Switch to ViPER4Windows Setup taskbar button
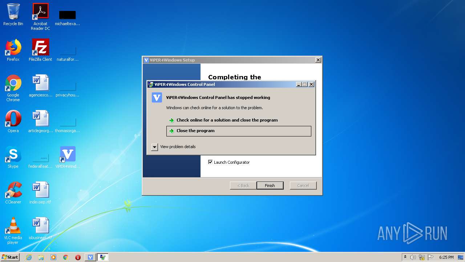 pyautogui.click(x=90, y=257)
